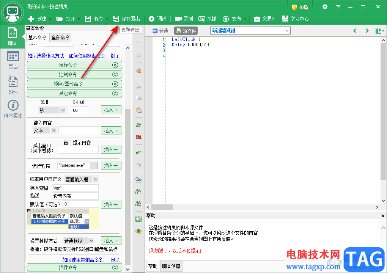
Task: Click the delete X icon in vertical toolbar
Action: tap(139, 55)
